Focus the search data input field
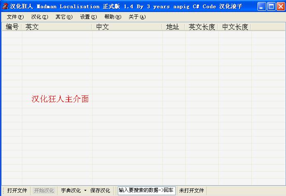The width and height of the screenshot is (286, 196). [147, 191]
